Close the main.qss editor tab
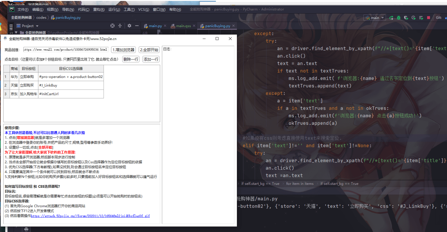This screenshot has height=232, width=447. (x=194, y=26)
